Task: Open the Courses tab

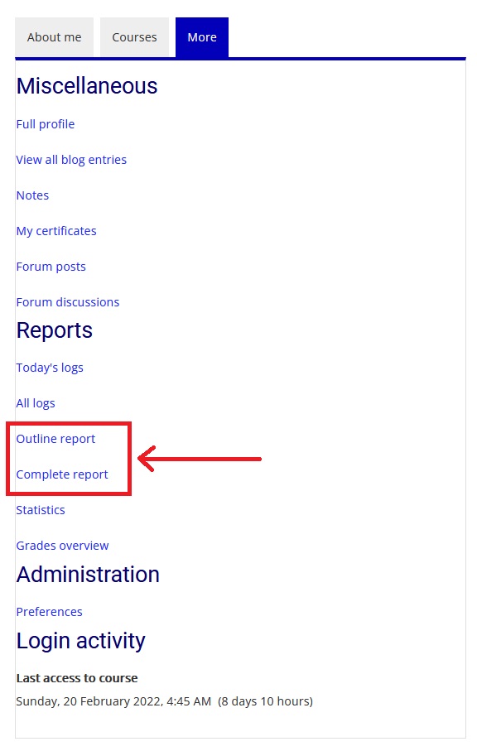Action: 134,37
